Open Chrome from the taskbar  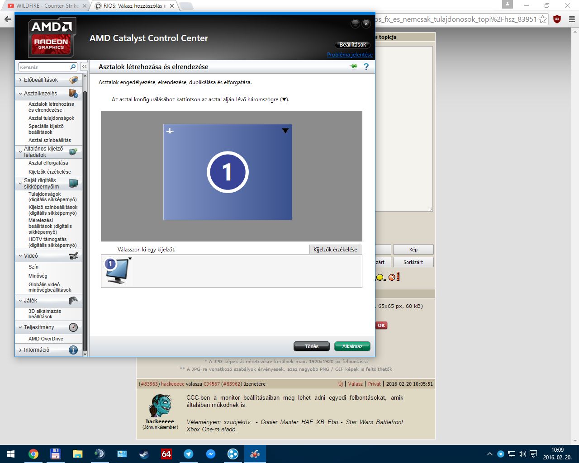pyautogui.click(x=33, y=454)
